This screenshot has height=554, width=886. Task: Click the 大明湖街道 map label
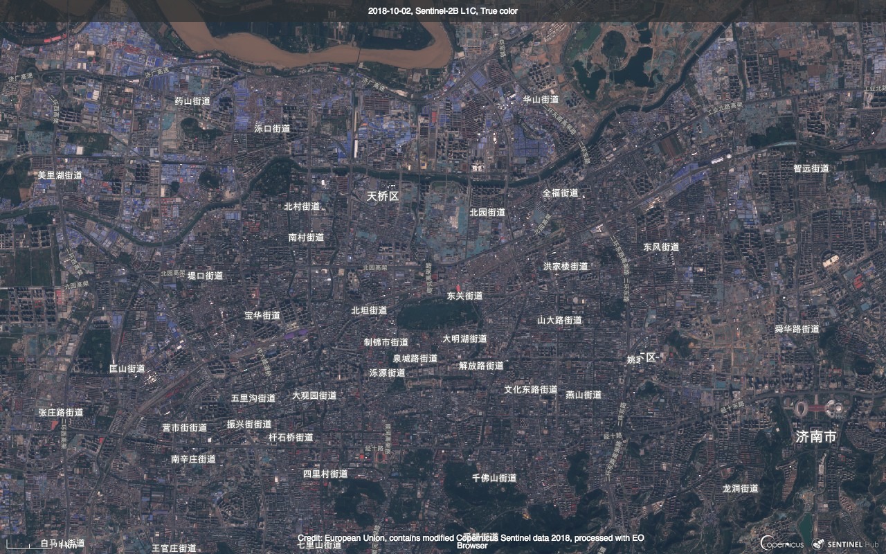point(465,339)
